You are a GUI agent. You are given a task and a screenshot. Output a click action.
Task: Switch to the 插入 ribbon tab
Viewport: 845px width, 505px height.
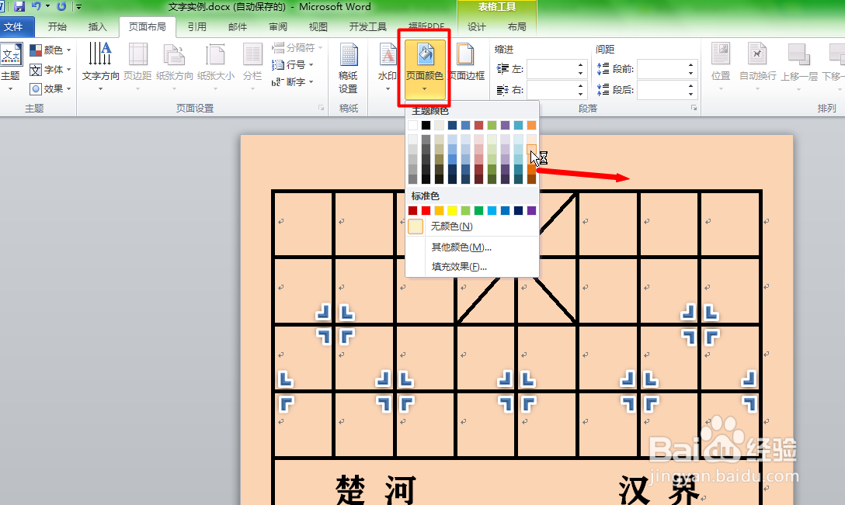97,26
